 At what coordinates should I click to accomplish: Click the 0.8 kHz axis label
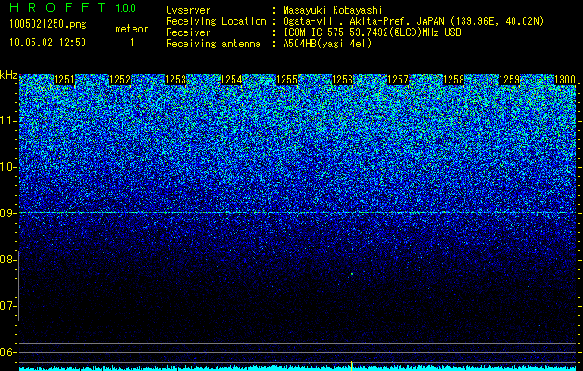[x=7, y=260]
